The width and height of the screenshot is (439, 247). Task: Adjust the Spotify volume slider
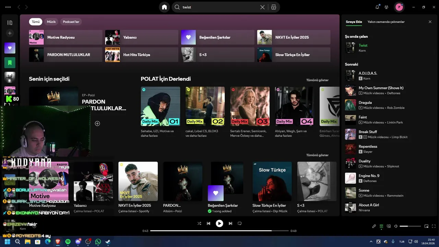(x=410, y=226)
